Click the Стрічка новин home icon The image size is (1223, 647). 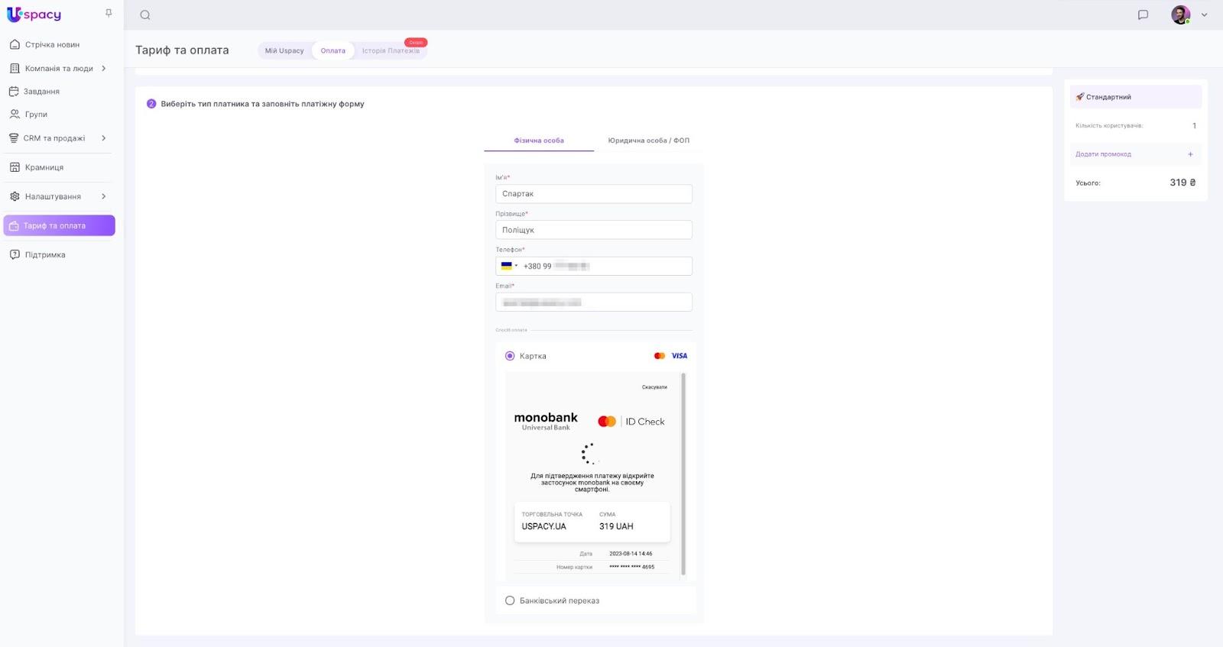point(15,44)
